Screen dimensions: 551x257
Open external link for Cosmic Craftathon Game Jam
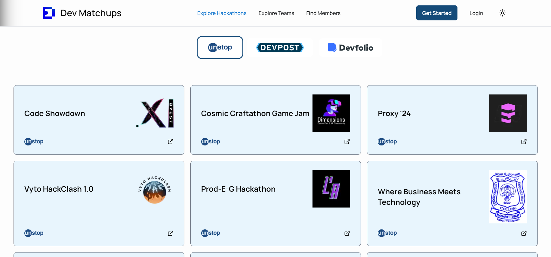(347, 142)
